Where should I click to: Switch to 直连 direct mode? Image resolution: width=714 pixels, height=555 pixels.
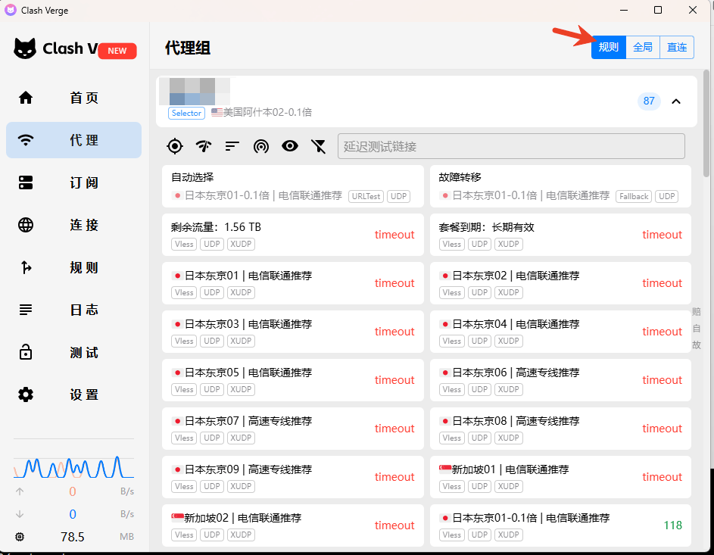click(677, 47)
